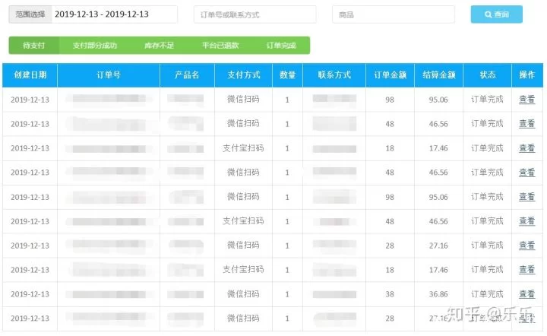Click 查看 in the last order row
Image resolution: width=547 pixels, height=336 pixels.
click(x=526, y=319)
